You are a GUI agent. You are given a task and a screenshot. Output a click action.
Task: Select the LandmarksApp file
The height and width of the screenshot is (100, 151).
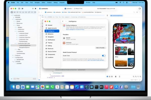(21, 53)
